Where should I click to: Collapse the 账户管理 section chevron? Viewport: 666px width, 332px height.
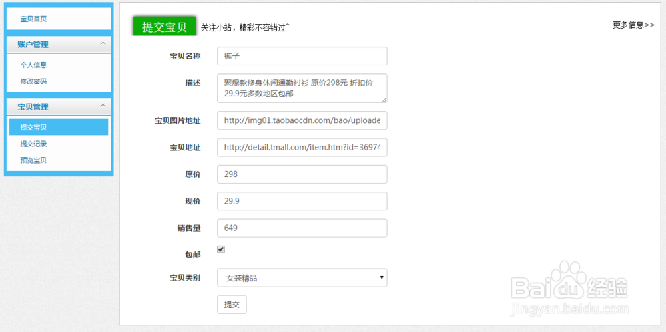tap(103, 43)
